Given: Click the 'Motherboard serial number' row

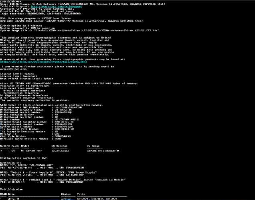Looking at the screenshot, I should click(36, 112).
